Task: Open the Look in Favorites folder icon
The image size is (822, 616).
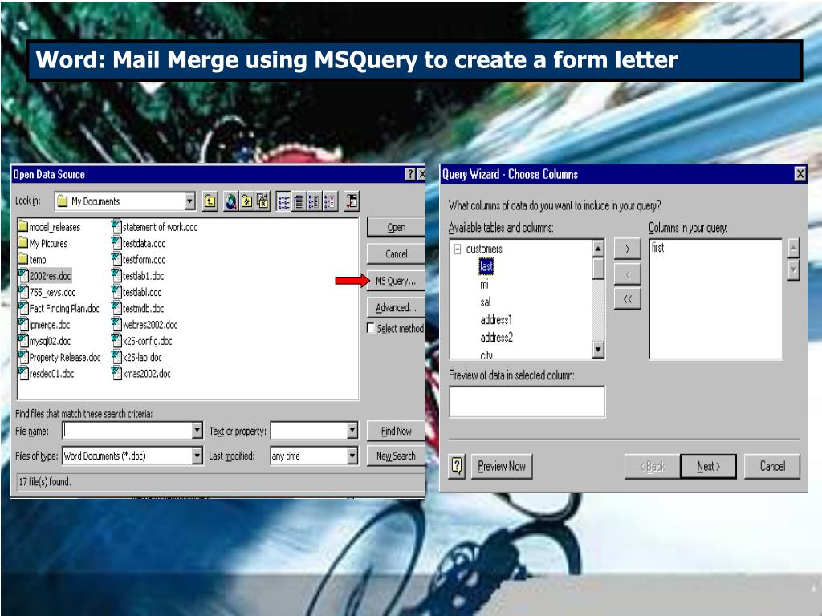Action: pos(247,201)
